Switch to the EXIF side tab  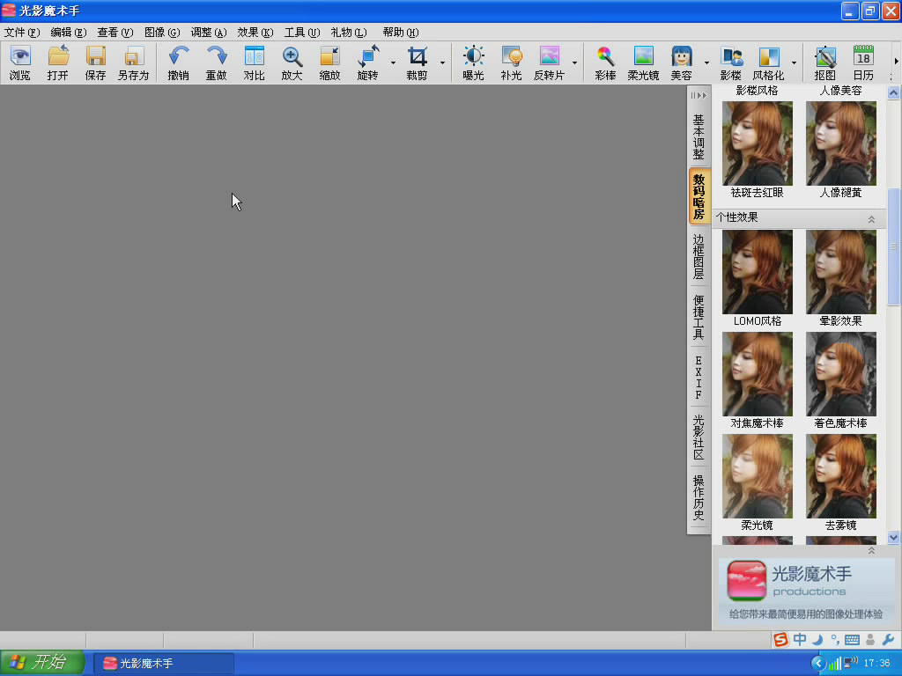699,377
